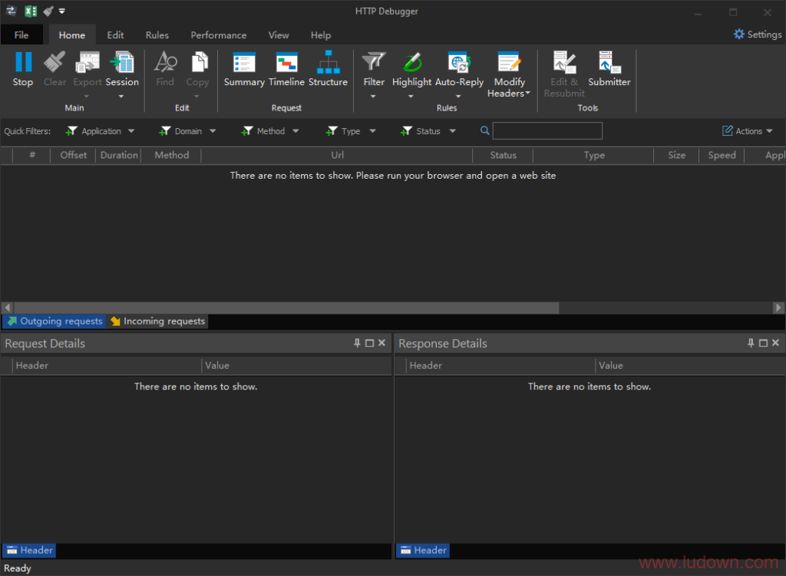Sort by the Duration column header
Viewport: 786px width, 576px height.
click(x=119, y=155)
